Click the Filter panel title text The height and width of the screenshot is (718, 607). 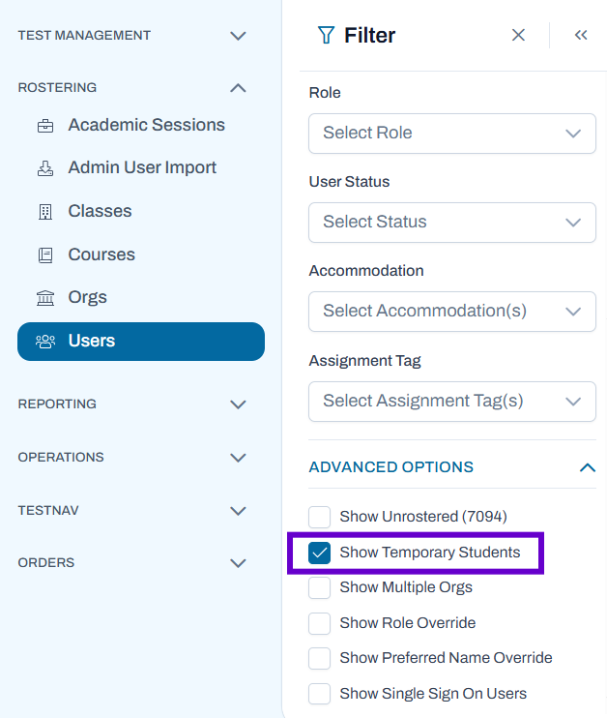point(369,35)
